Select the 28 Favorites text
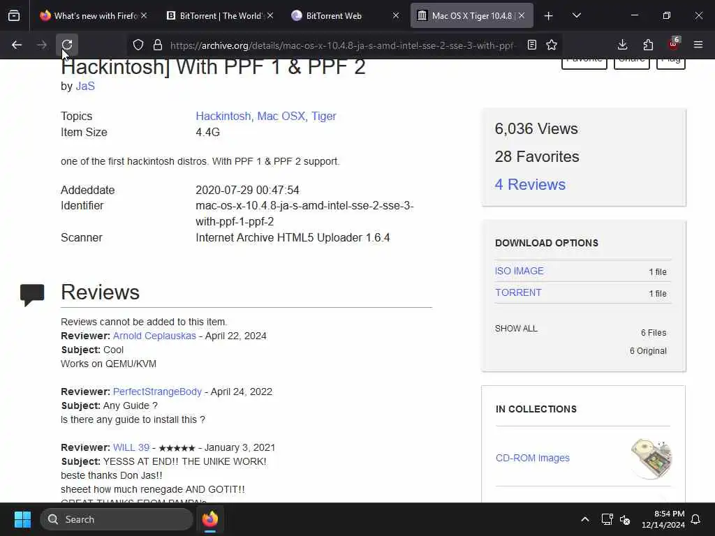This screenshot has height=536, width=715. 537,157
